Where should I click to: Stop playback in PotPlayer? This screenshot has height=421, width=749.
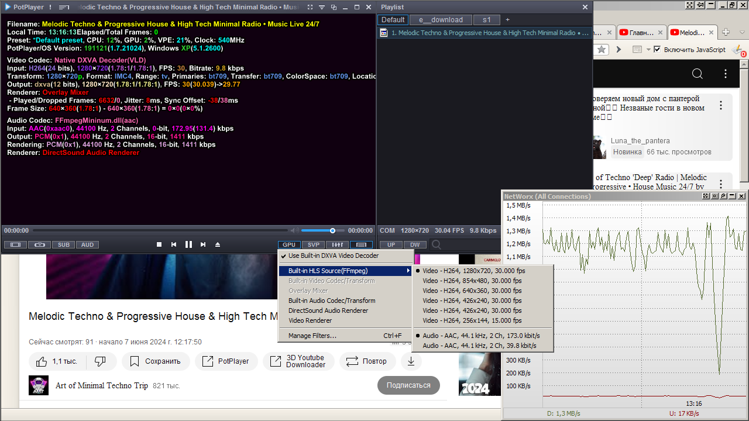tap(159, 244)
